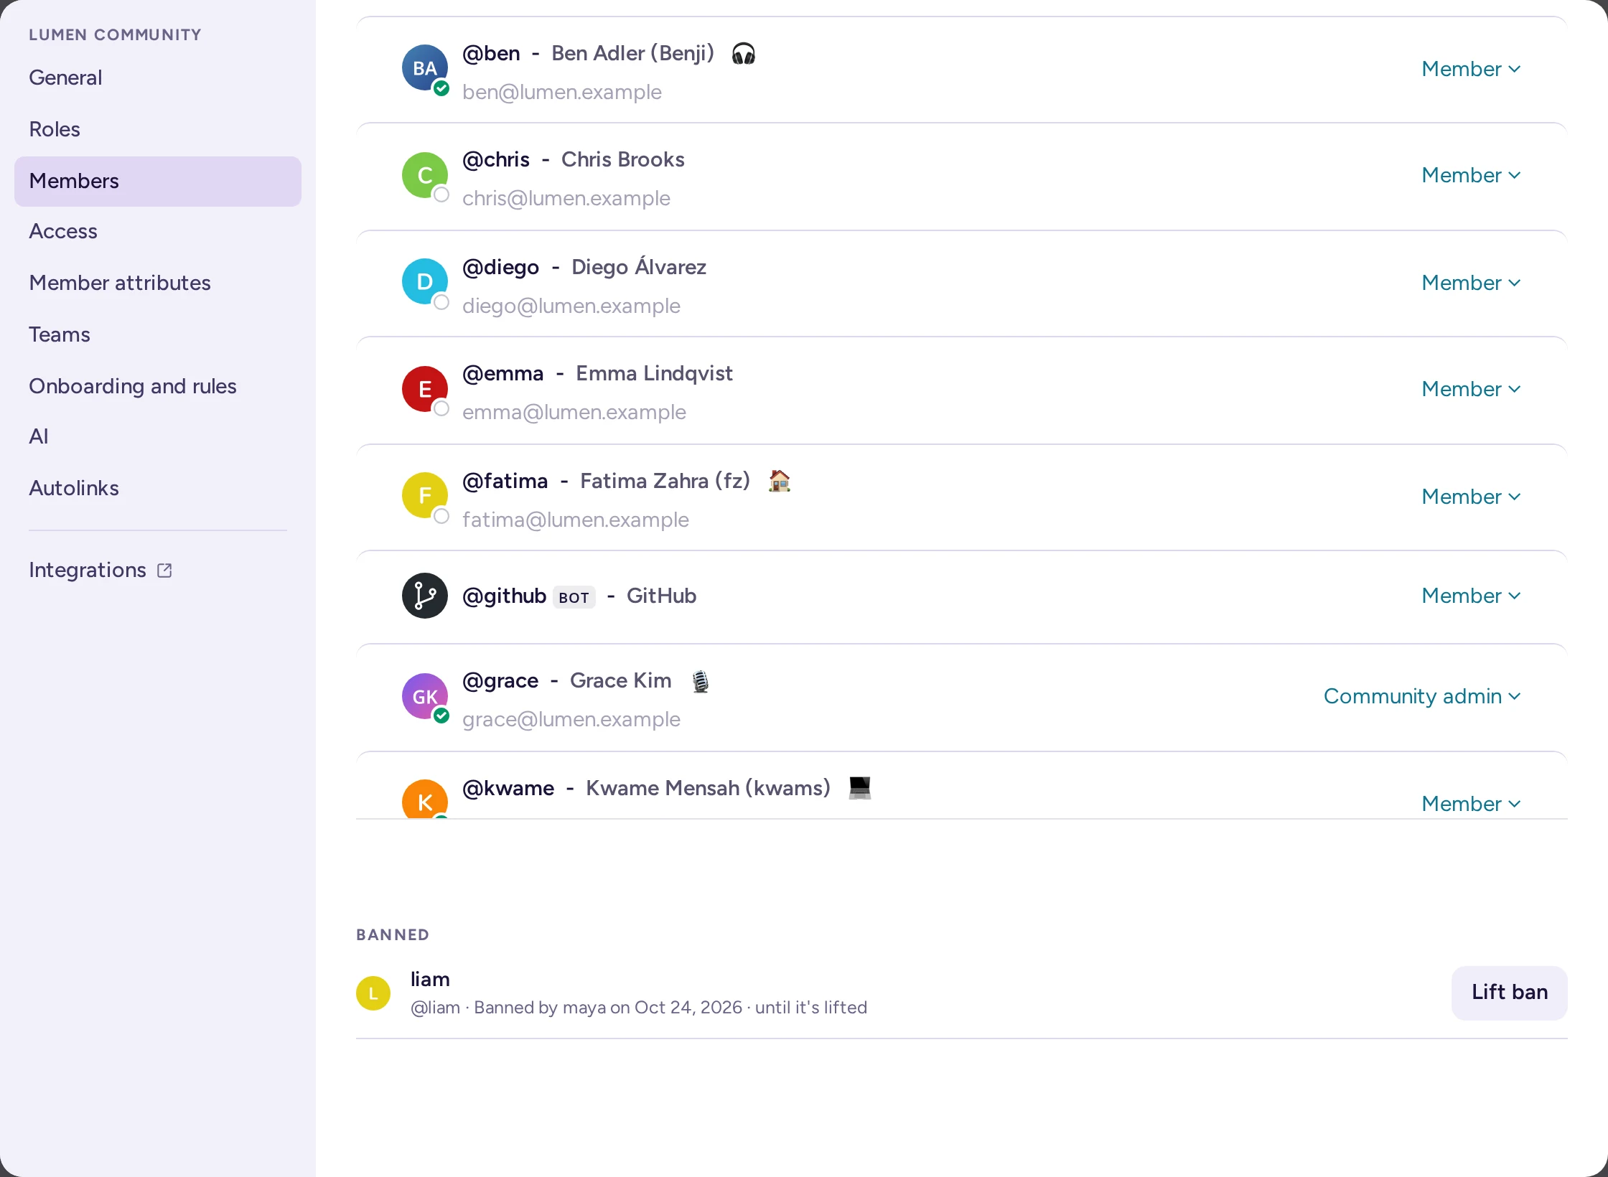Click the house status emoji next to Fatima
The image size is (1608, 1177).
(780, 481)
